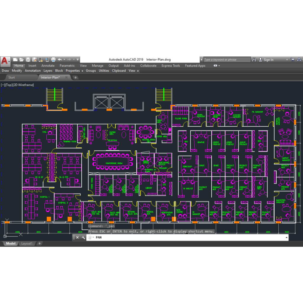The width and height of the screenshot is (303, 303).
Task: Expand the Properties panel dropdown
Action: pos(83,71)
